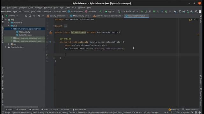The image size is (204, 114).
Task: Expand the manifests folder
Action: pos(9,23)
